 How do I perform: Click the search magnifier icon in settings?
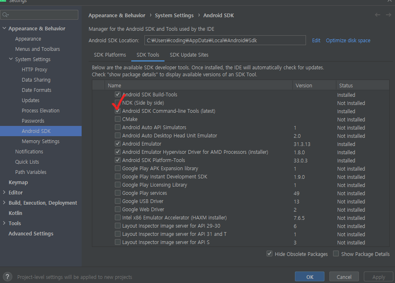click(x=5, y=15)
